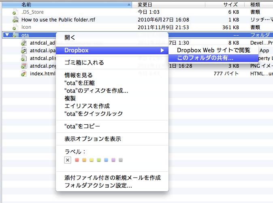This screenshot has height=203, width=273.
Task: Select the atndcal.ipa file name
Action: 43,51
